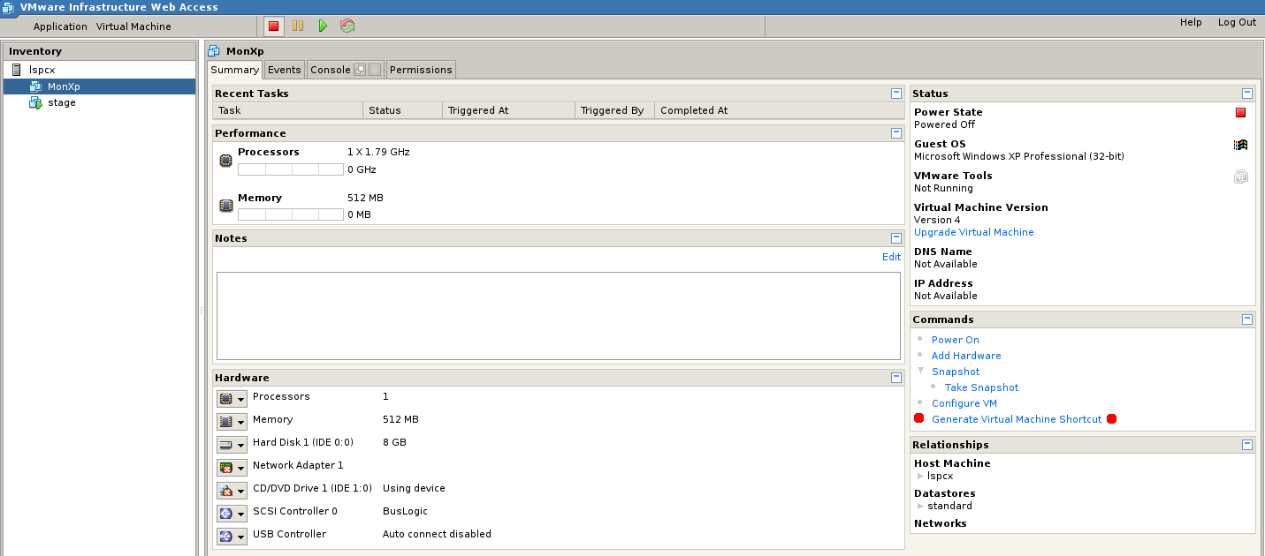
Task: Open the SCSI Controller 0 dropdown
Action: tap(232, 514)
